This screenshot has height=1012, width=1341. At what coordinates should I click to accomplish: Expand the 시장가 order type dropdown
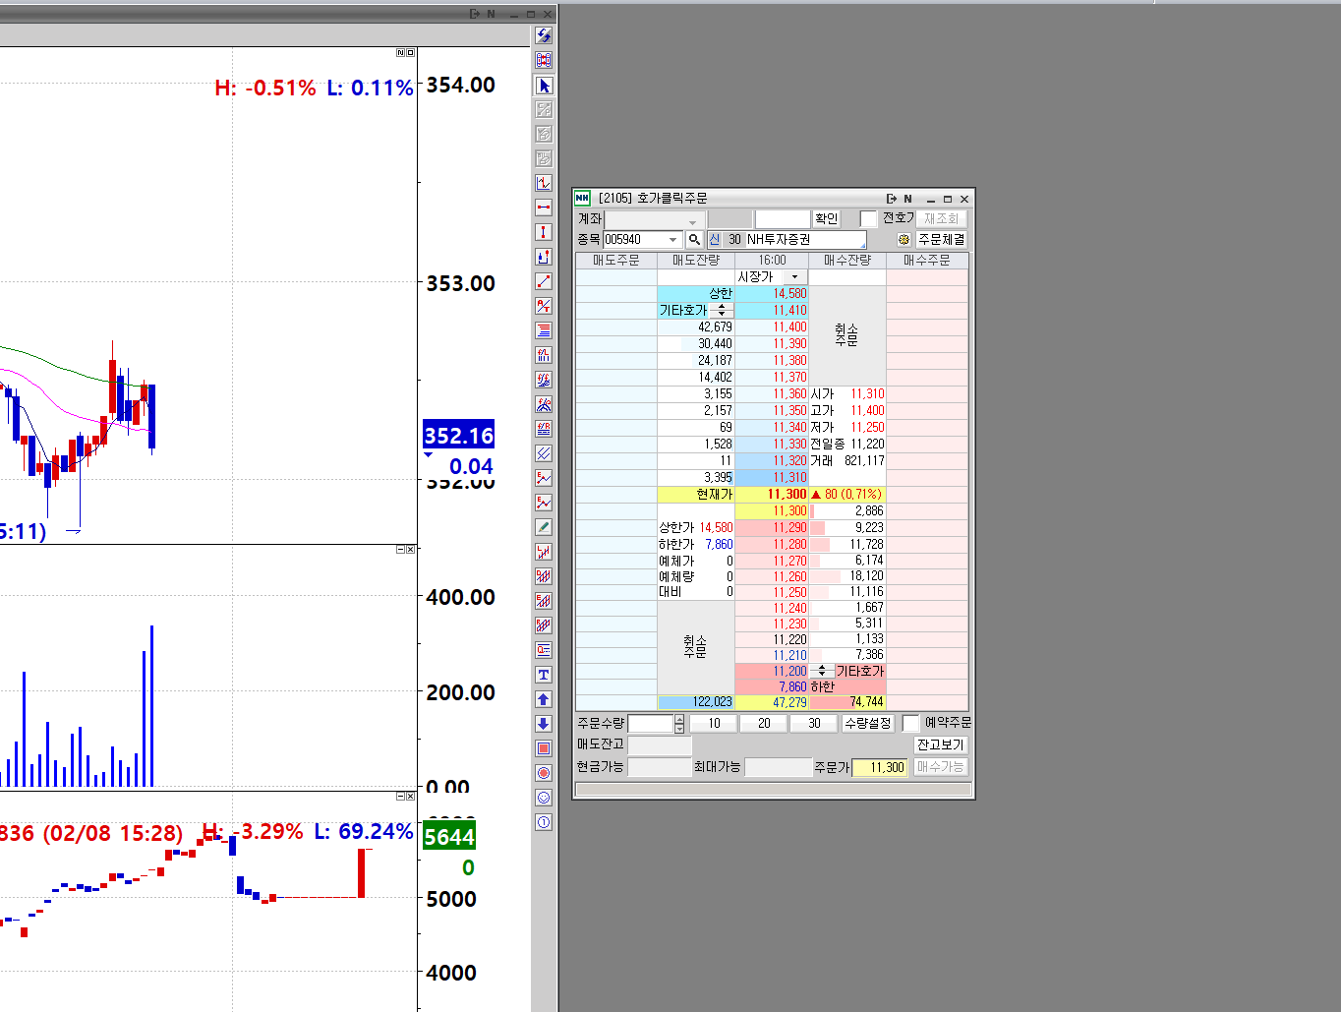click(794, 277)
